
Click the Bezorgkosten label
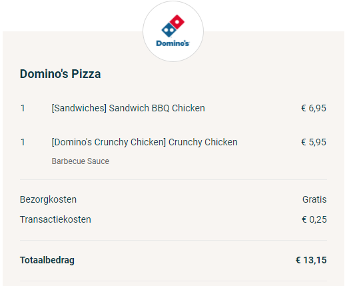[x=48, y=199]
